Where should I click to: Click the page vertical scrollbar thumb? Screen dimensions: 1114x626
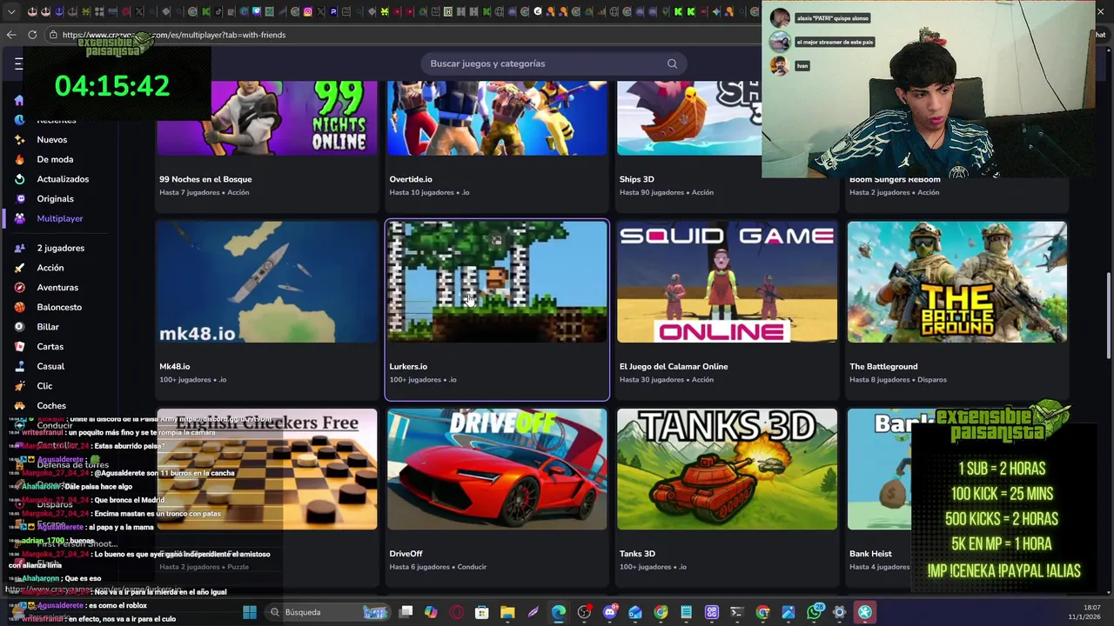tap(1108, 315)
